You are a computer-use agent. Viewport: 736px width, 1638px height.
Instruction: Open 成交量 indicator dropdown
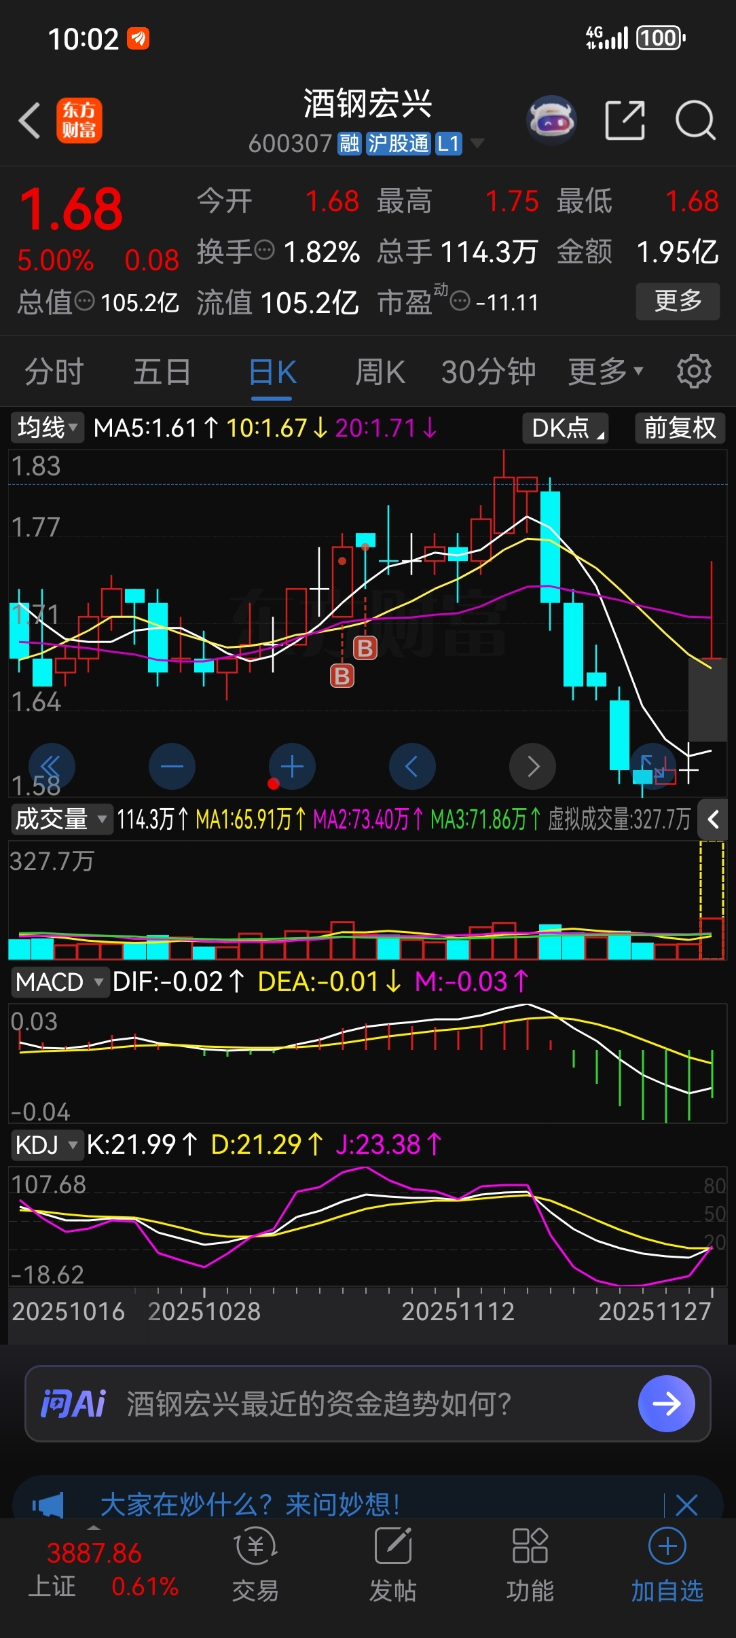tap(60, 819)
